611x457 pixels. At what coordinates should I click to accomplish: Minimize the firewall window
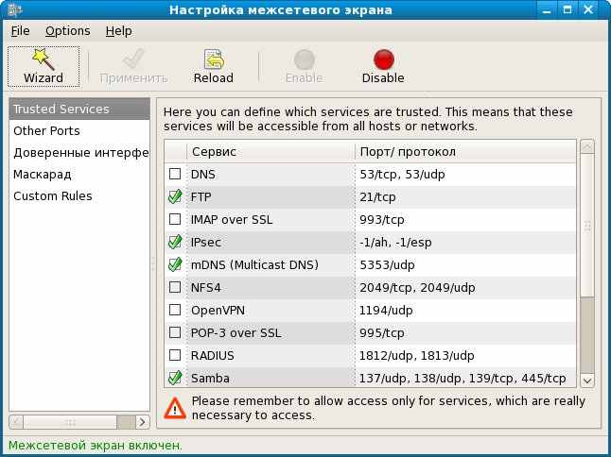547,9
